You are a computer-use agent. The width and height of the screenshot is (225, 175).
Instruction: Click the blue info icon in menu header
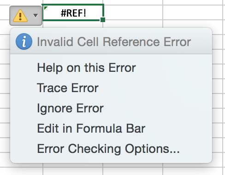click(x=24, y=41)
